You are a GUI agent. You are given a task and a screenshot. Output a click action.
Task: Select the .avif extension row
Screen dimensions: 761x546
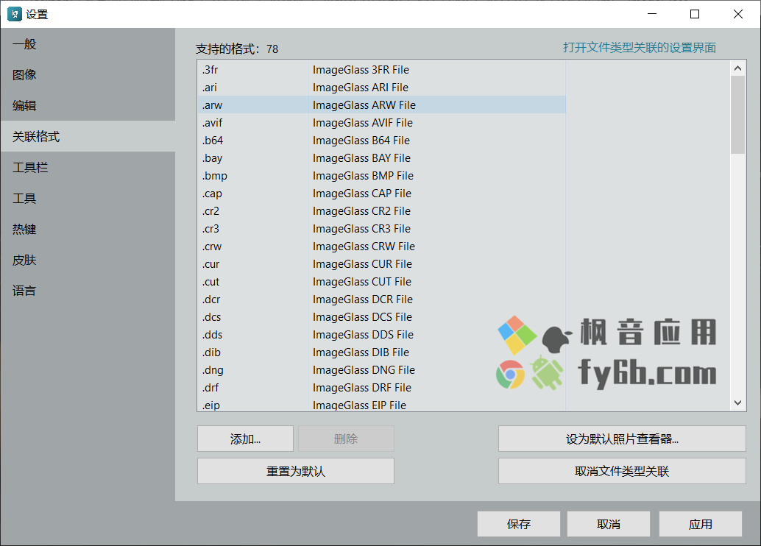(x=381, y=123)
